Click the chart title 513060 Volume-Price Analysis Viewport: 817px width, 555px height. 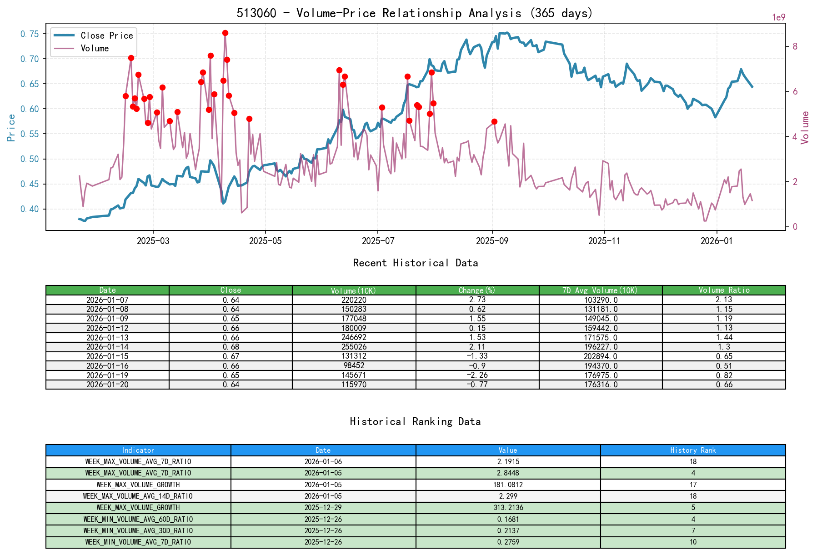[415, 14]
